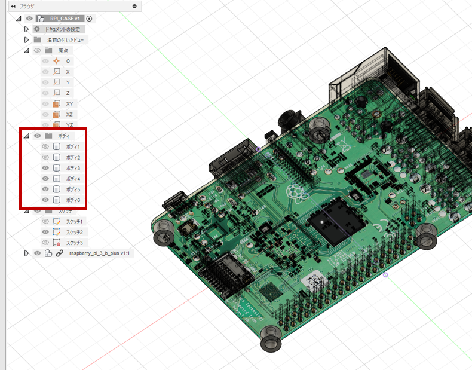Click the ボディ5 body icon
The width and height of the screenshot is (472, 370).
pyautogui.click(x=56, y=189)
